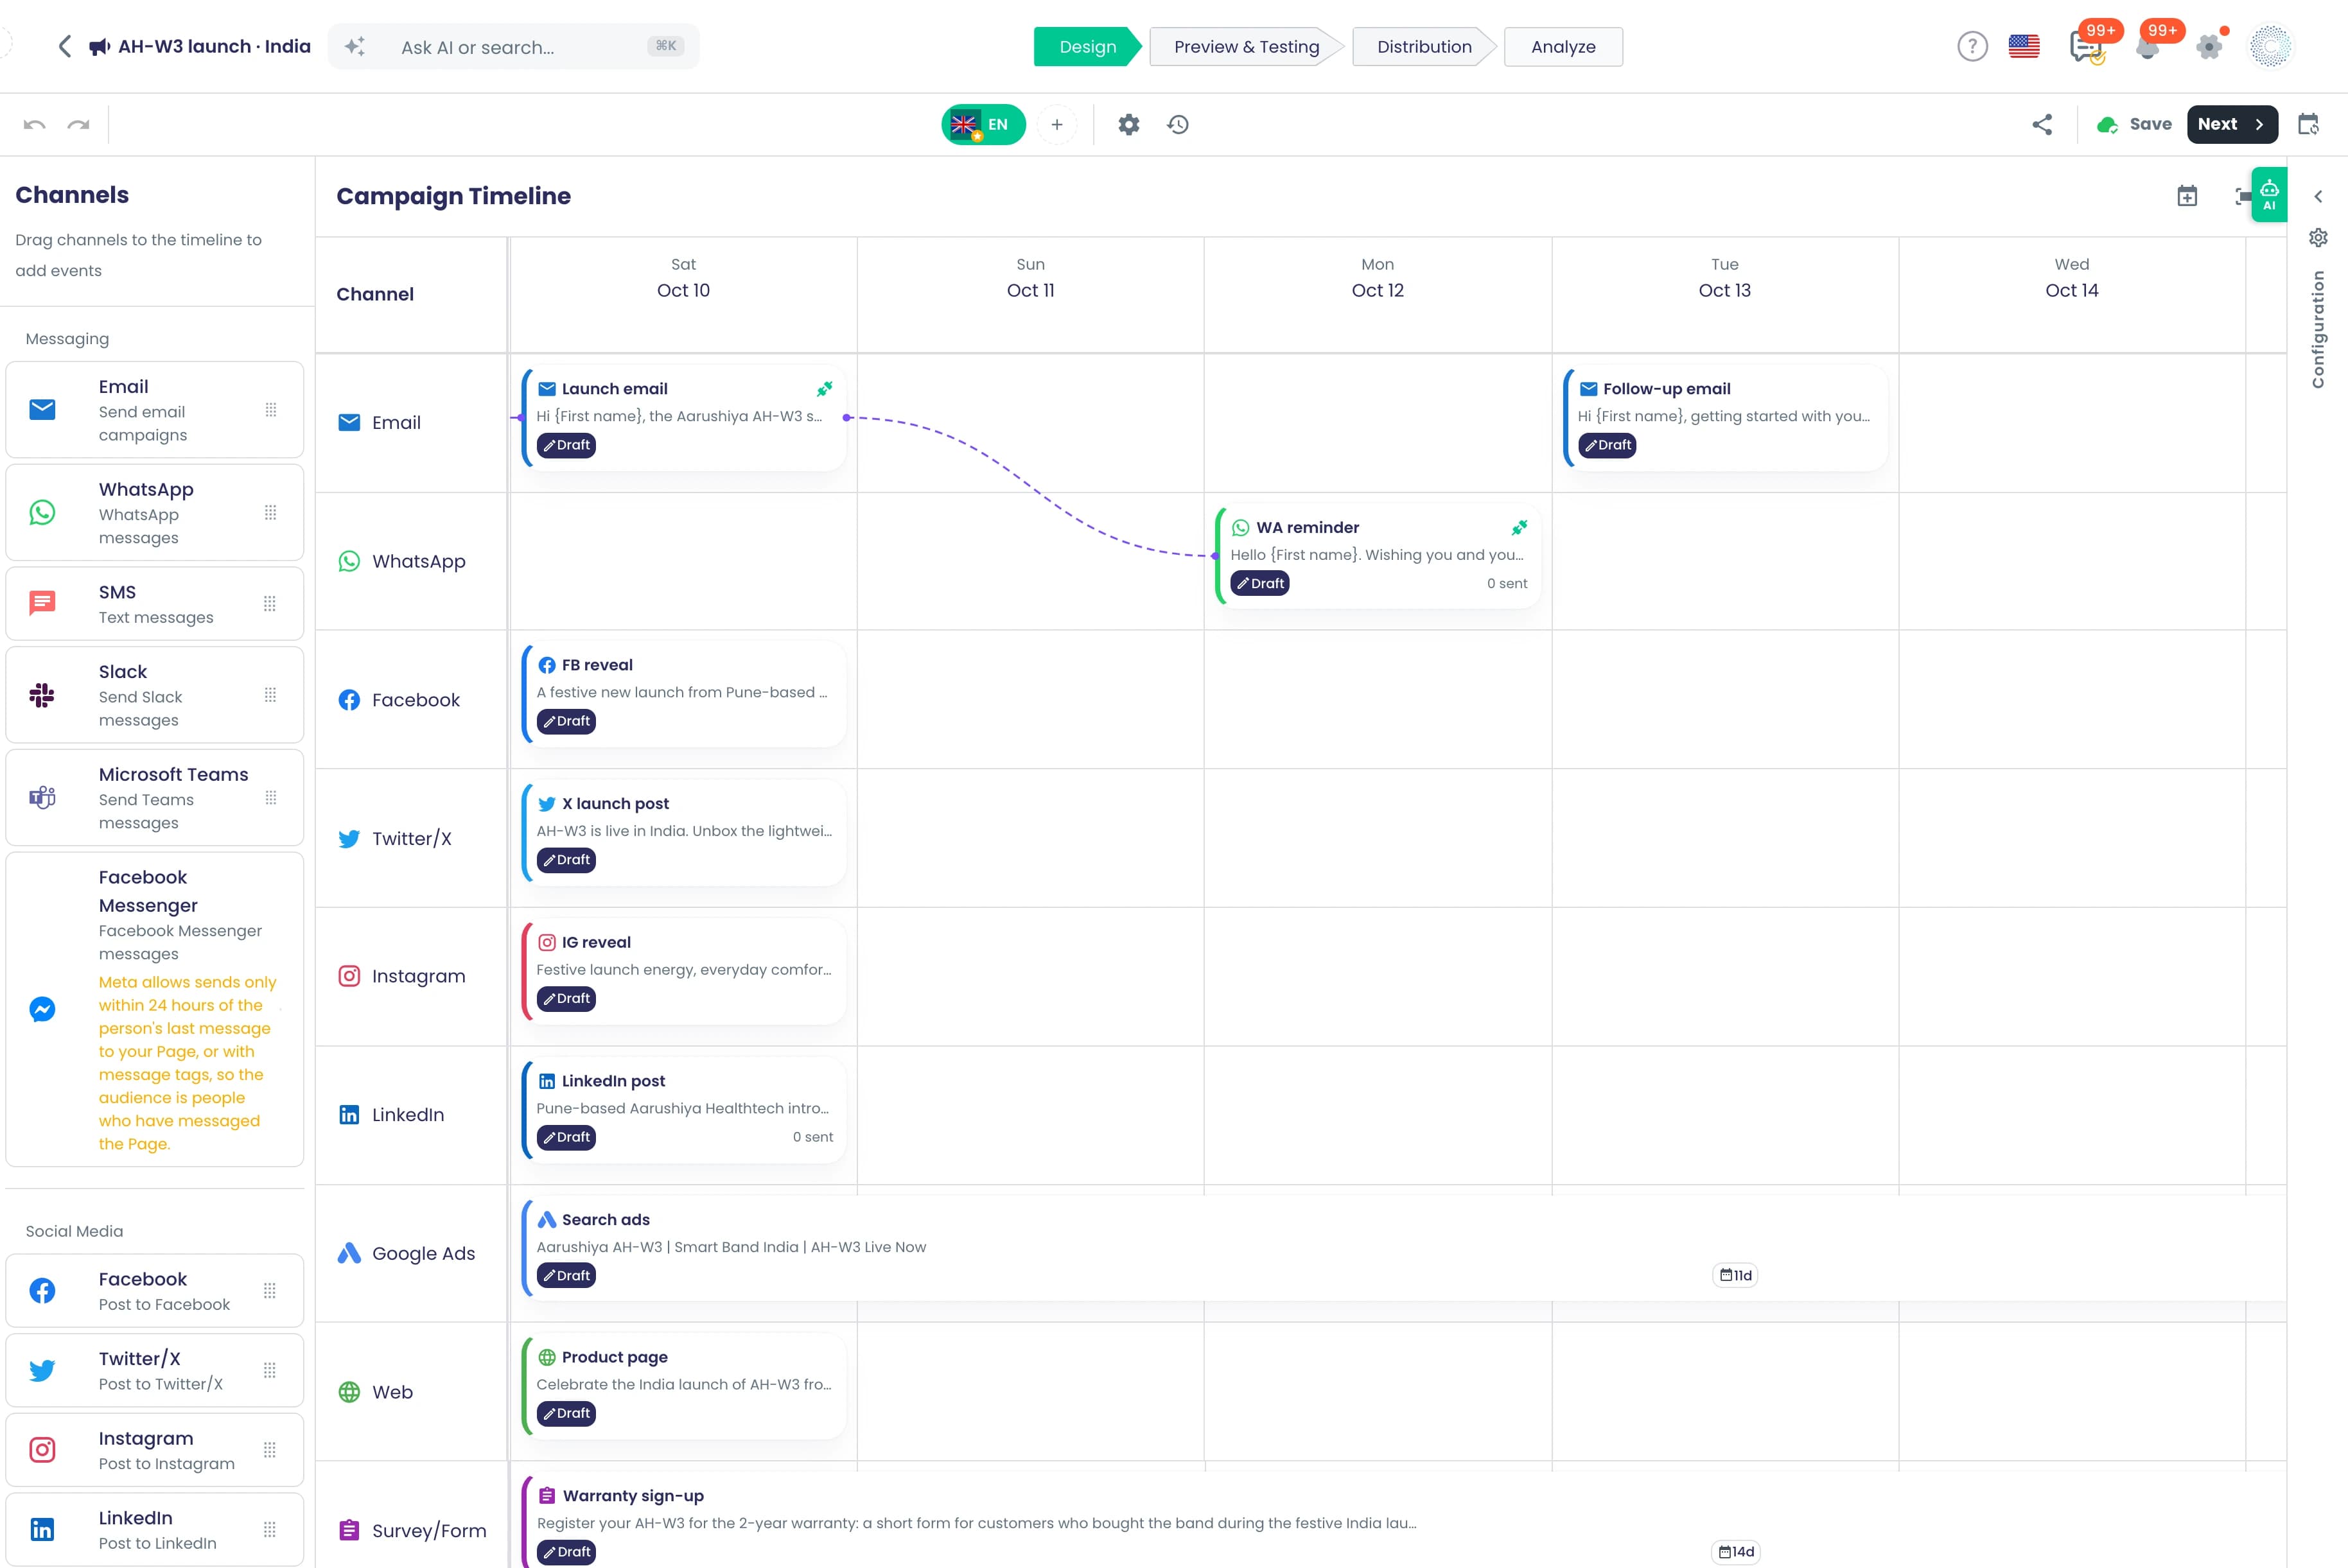
Task: Select the WhatsApp messaging channel card
Action: point(154,512)
